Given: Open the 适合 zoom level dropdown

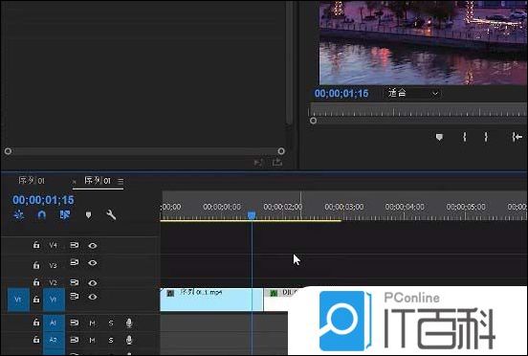Looking at the screenshot, I should point(412,93).
